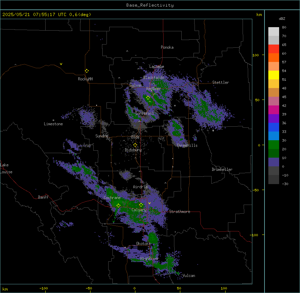Click yellow station marker above RockyMH

click(x=87, y=71)
